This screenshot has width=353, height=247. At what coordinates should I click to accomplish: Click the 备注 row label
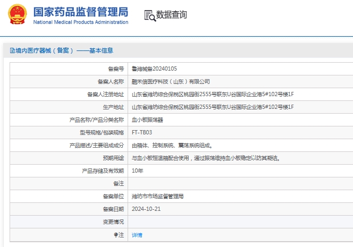coord(119,184)
